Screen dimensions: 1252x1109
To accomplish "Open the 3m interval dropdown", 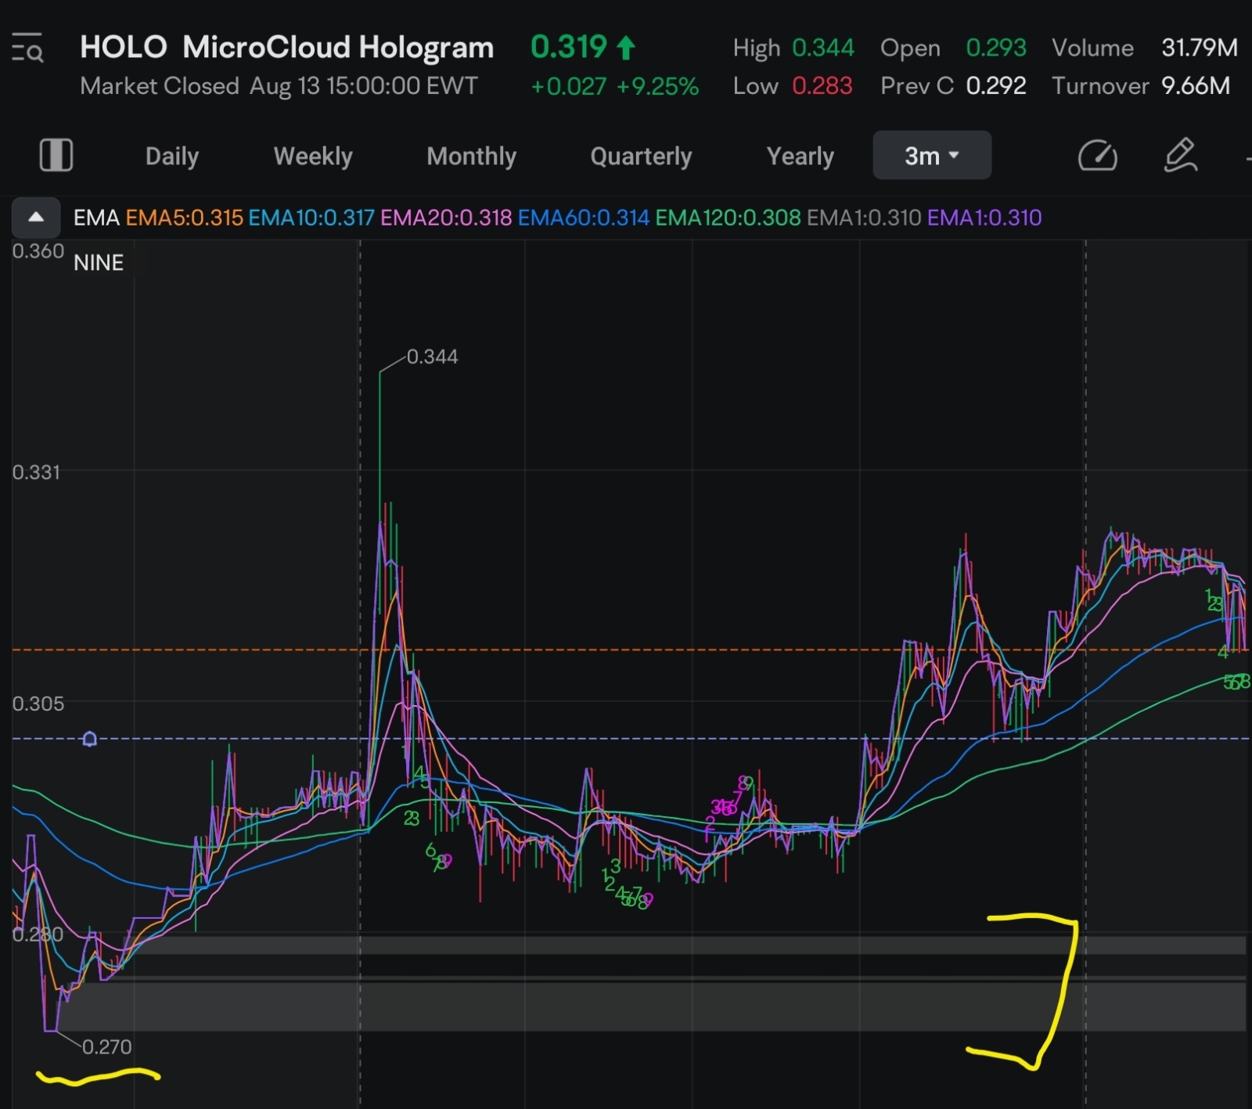I will (932, 156).
